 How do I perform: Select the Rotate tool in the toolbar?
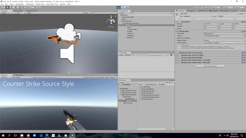(x=11, y=7)
